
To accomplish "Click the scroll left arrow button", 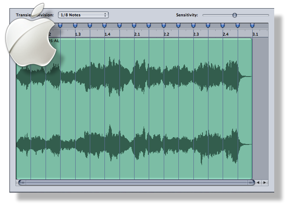I will [258, 182].
